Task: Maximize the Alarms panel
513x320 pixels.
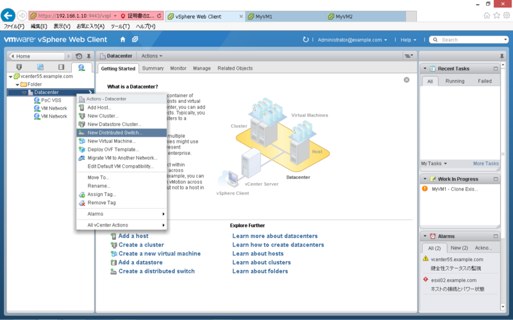Action: tap(496, 236)
